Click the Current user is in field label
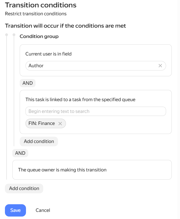Image resolution: width=180 pixels, height=219 pixels. pyautogui.click(x=48, y=54)
